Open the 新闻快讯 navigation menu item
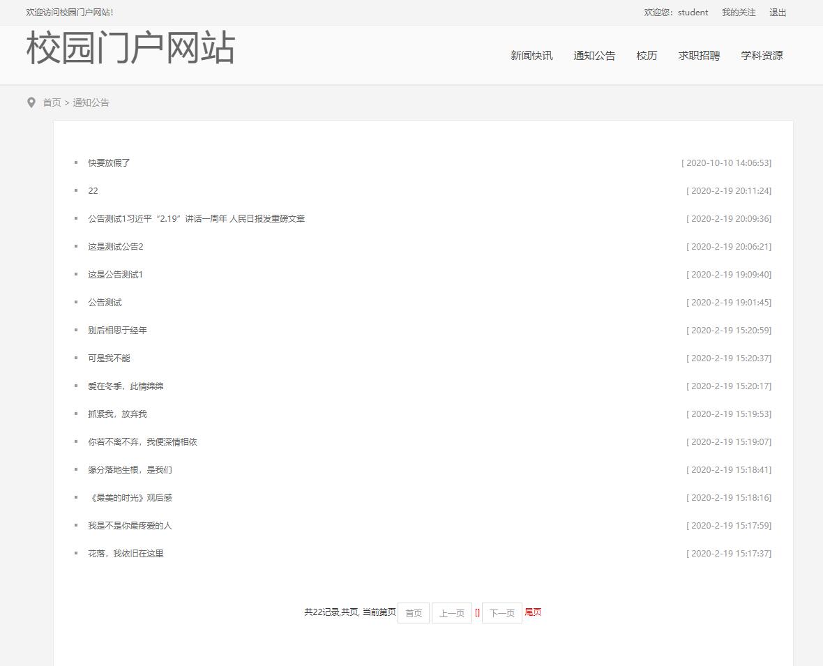The image size is (823, 666). [x=531, y=56]
